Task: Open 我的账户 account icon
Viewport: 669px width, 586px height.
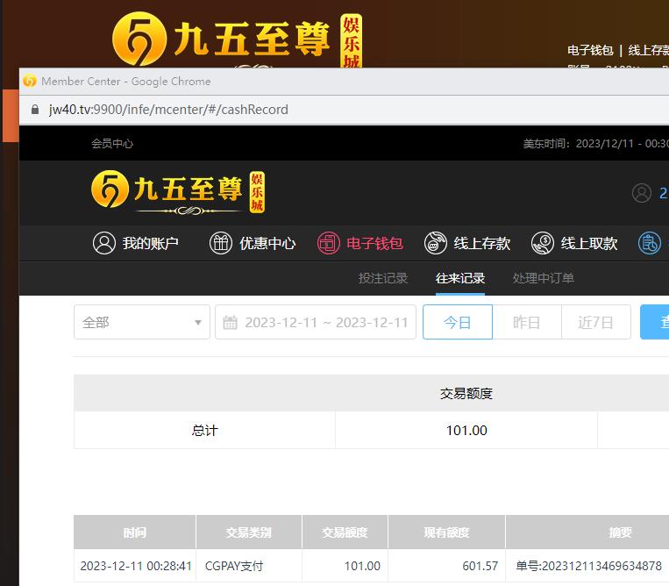Action: coord(104,243)
